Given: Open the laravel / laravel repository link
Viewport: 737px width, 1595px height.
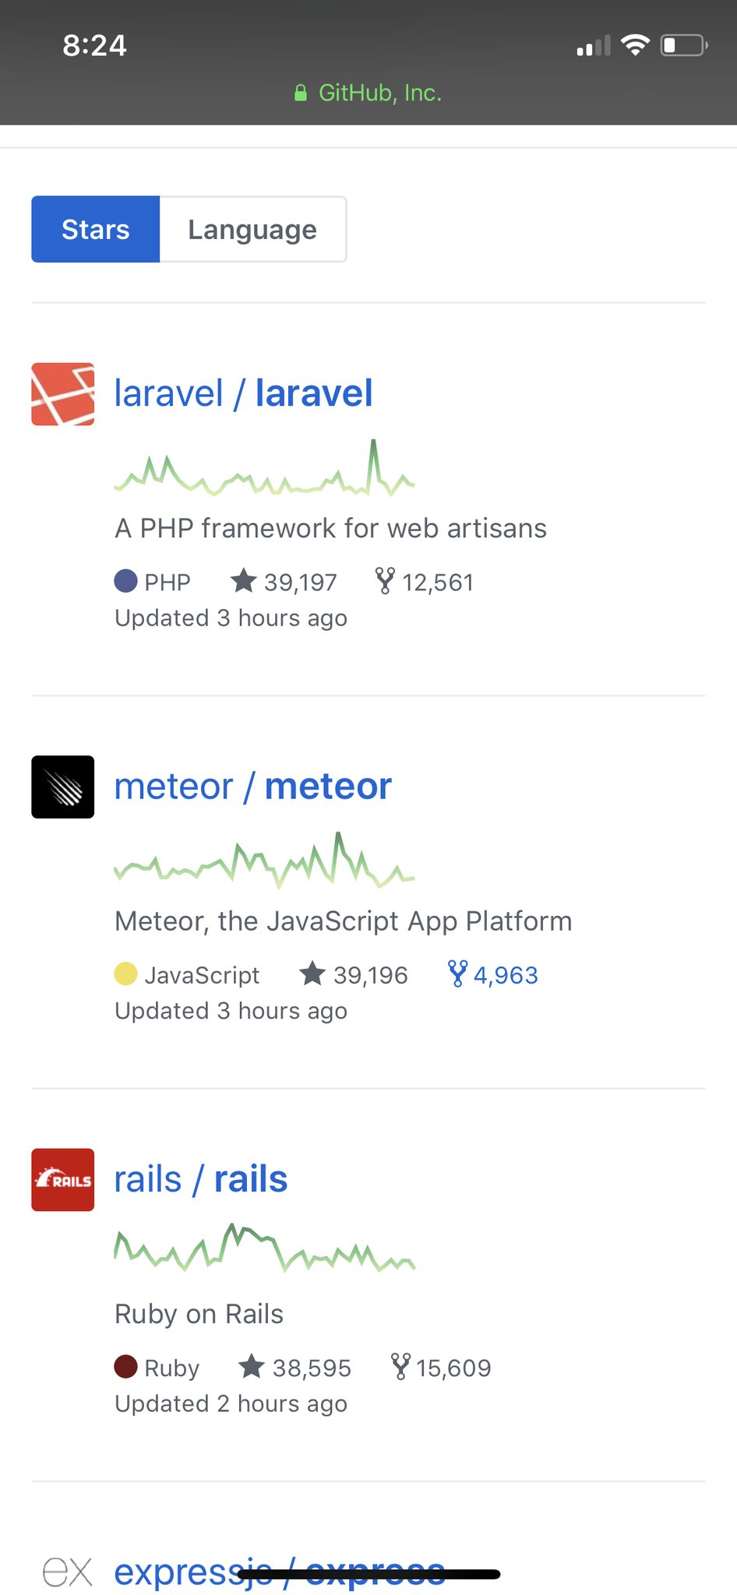Looking at the screenshot, I should point(243,394).
